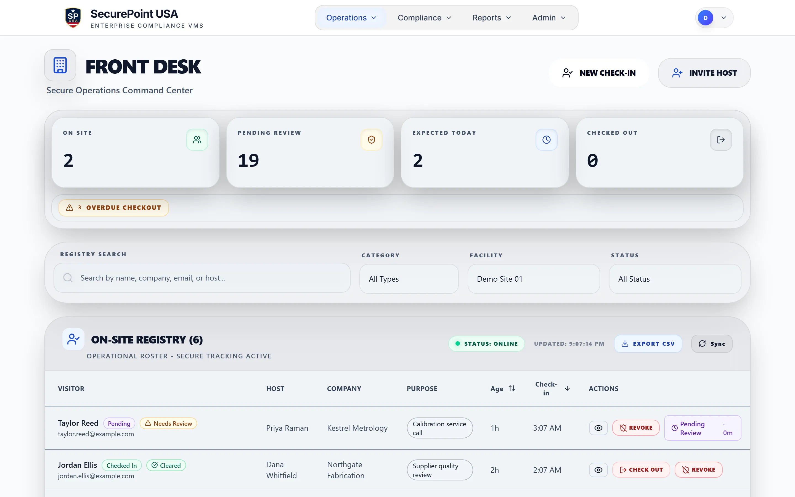The width and height of the screenshot is (795, 497).
Task: Open the Checked Out stat card
Action: tap(659, 153)
